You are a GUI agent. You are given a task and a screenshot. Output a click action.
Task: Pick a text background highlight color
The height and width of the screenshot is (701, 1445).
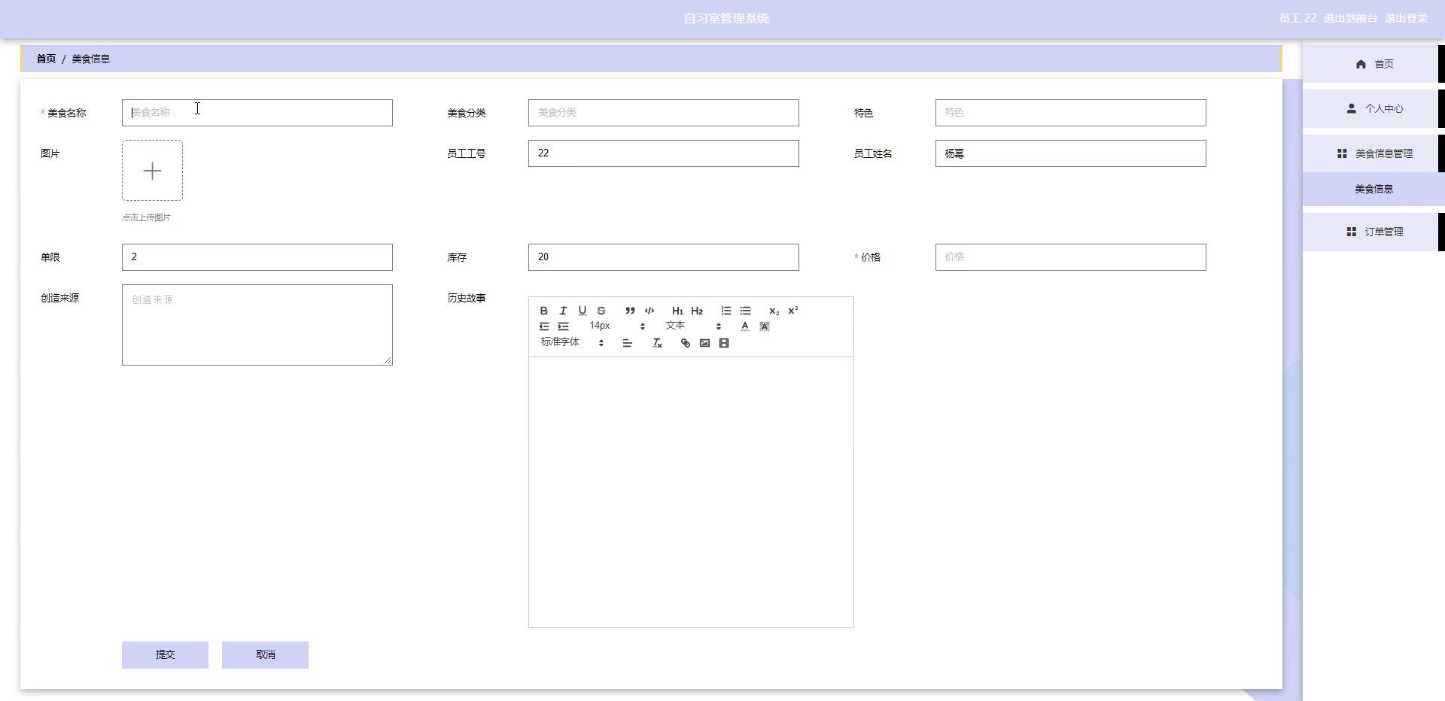tap(765, 326)
